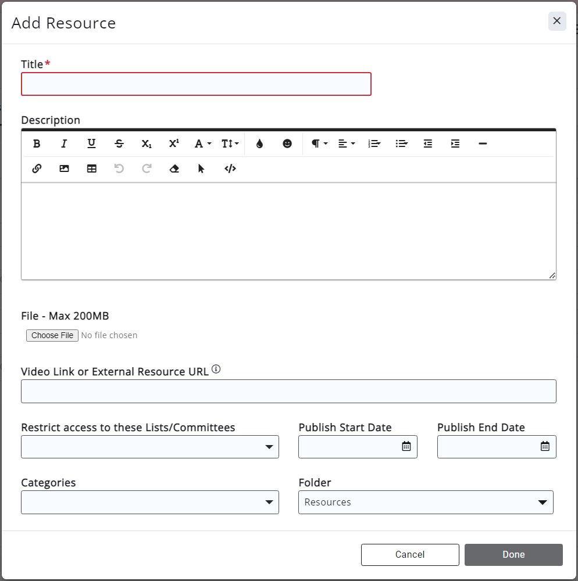Clear formatting with the eraser tool
578x581 pixels.
(x=174, y=168)
